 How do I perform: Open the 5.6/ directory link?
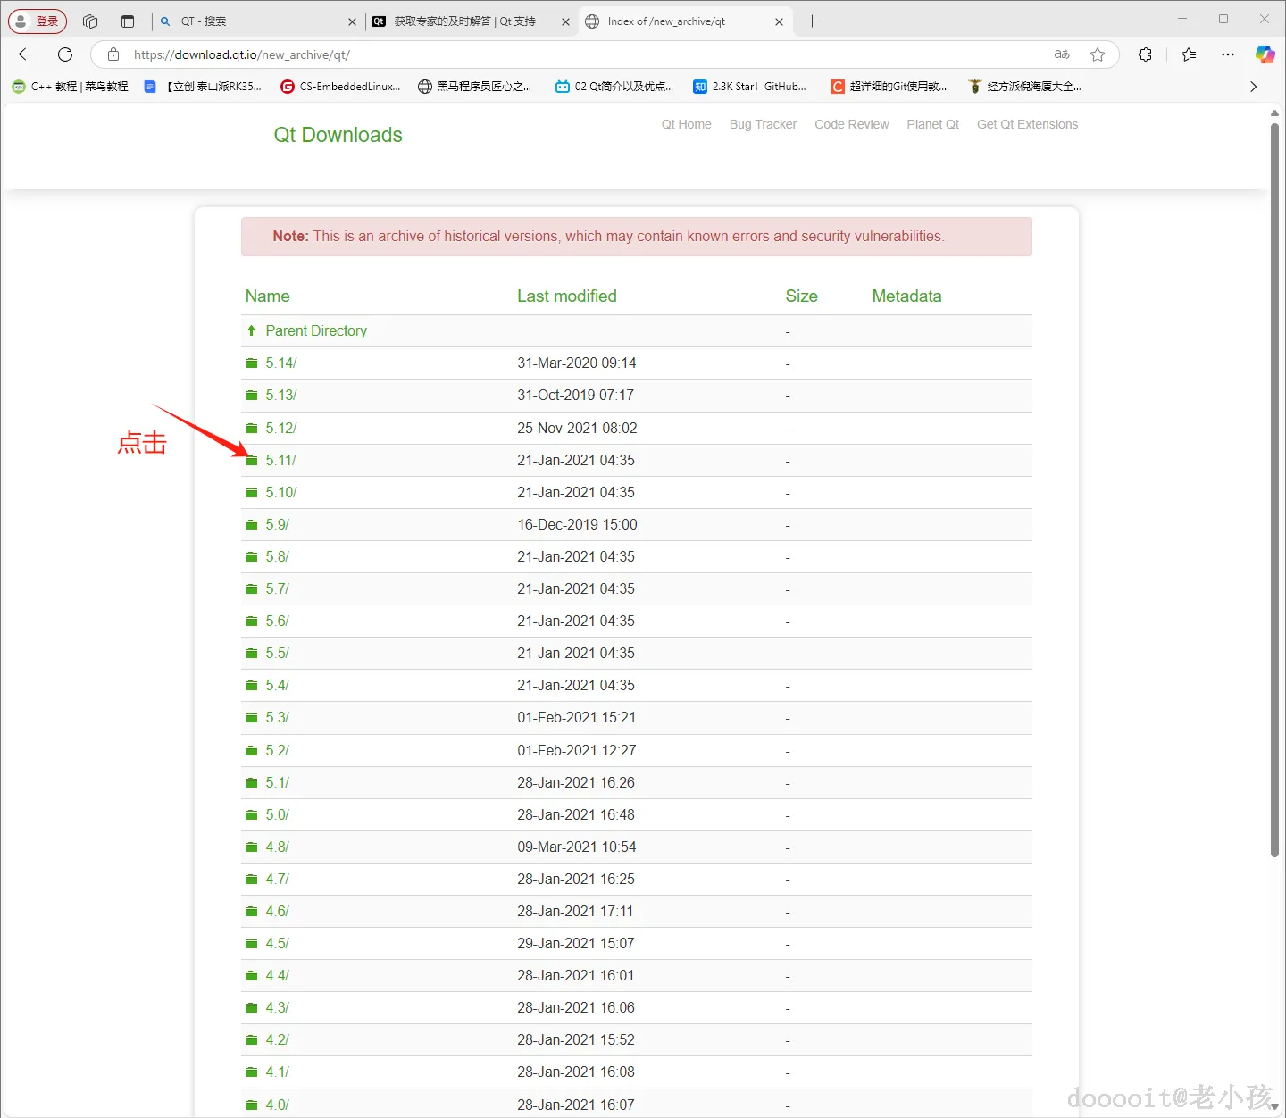(277, 621)
